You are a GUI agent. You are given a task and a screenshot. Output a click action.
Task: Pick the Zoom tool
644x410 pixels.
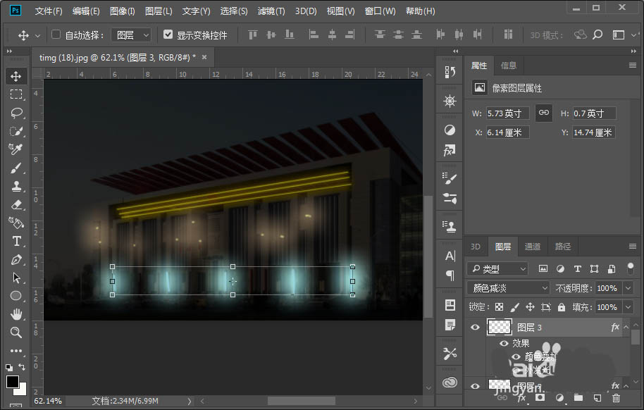click(16, 333)
